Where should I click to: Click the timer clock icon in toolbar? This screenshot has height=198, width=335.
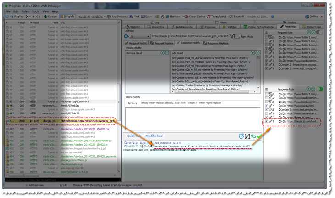[162, 17]
